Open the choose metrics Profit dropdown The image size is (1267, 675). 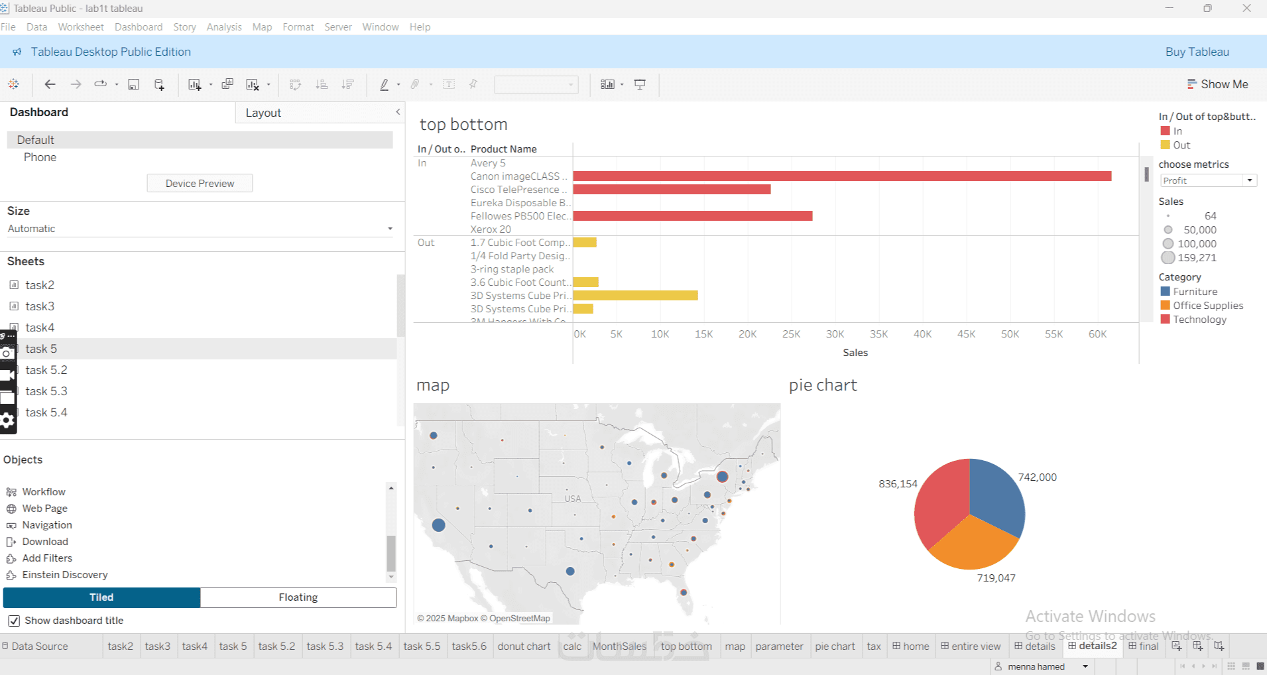click(x=1208, y=180)
